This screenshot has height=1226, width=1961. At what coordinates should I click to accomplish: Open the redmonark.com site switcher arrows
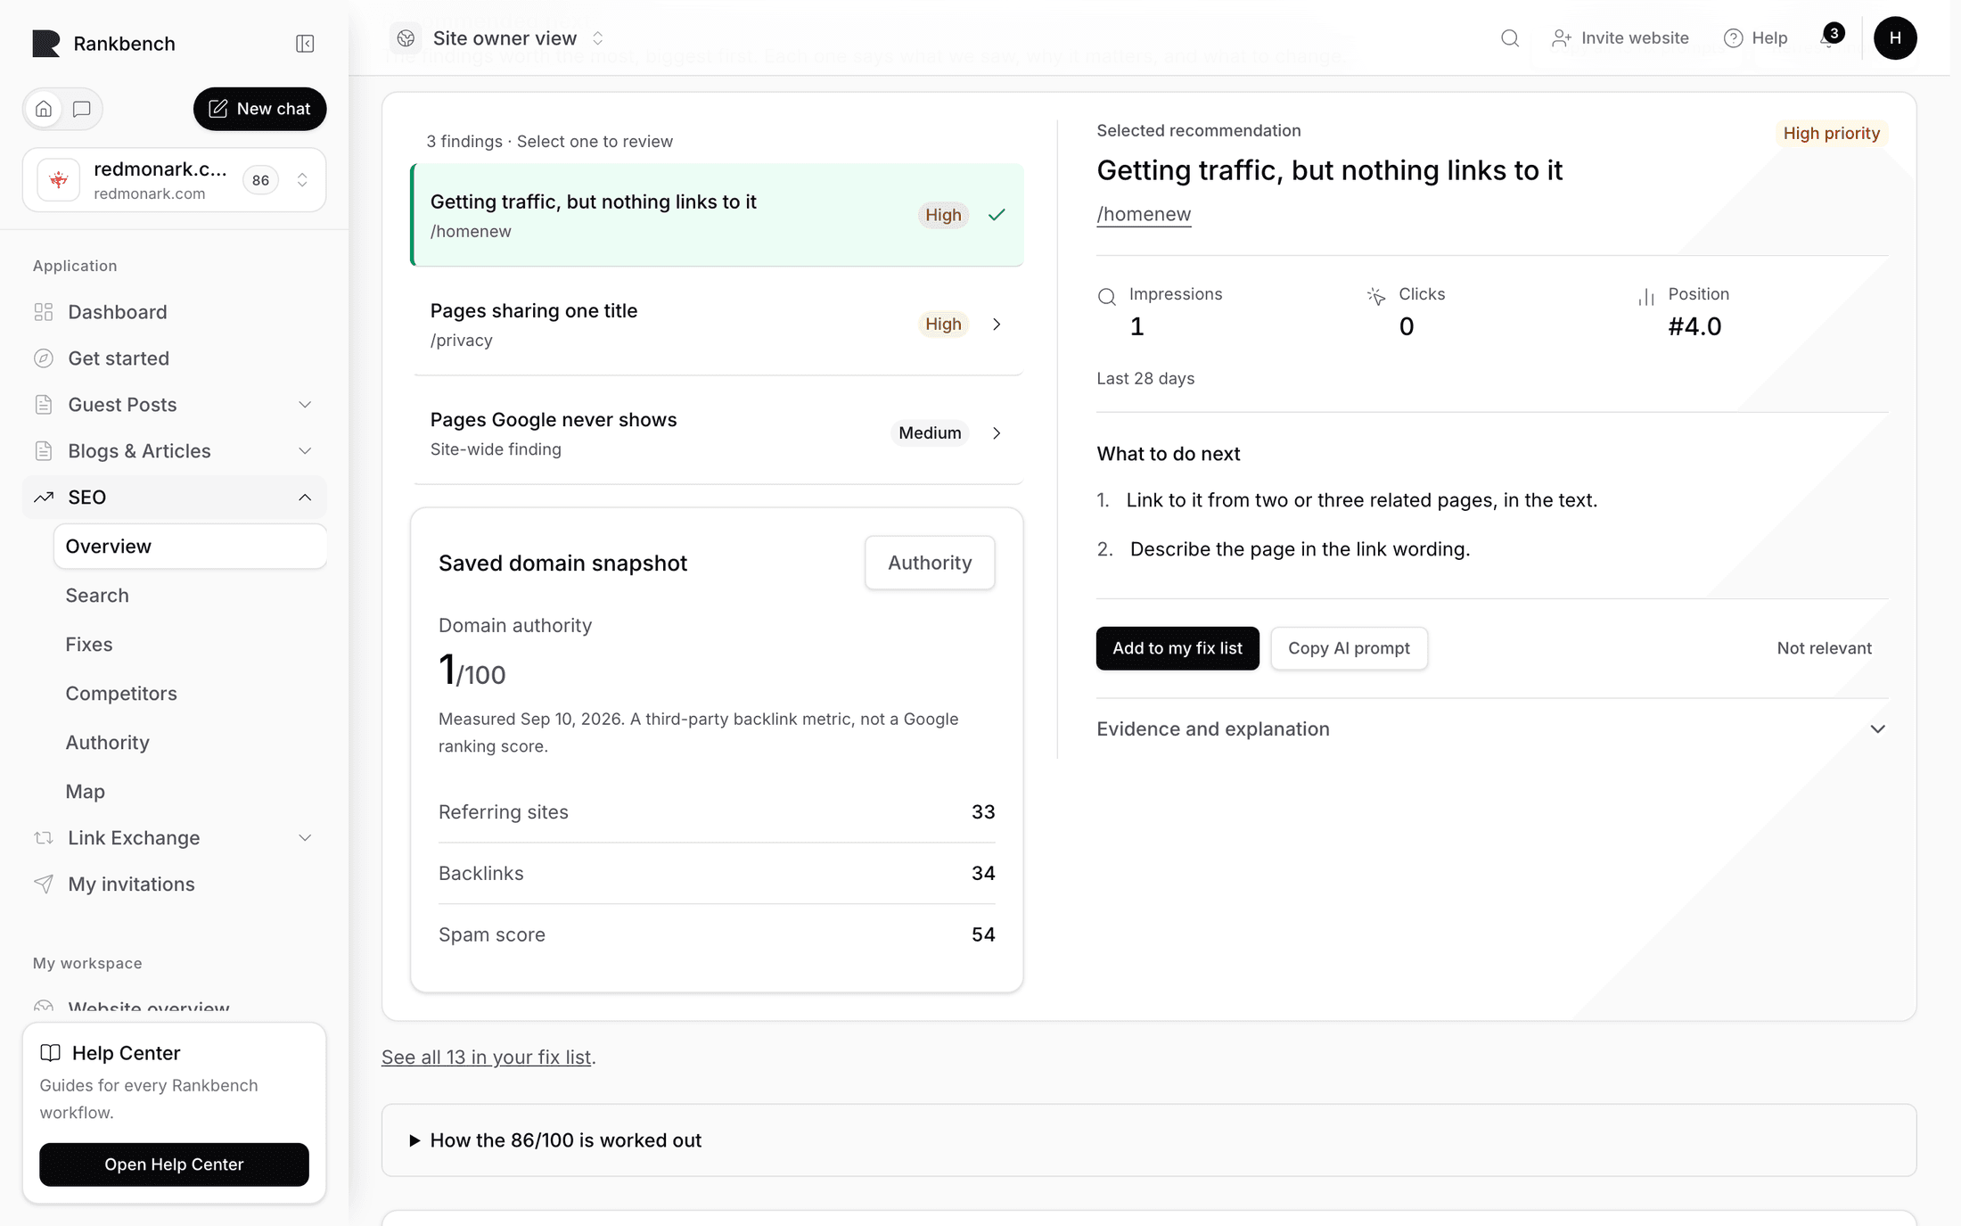point(302,180)
